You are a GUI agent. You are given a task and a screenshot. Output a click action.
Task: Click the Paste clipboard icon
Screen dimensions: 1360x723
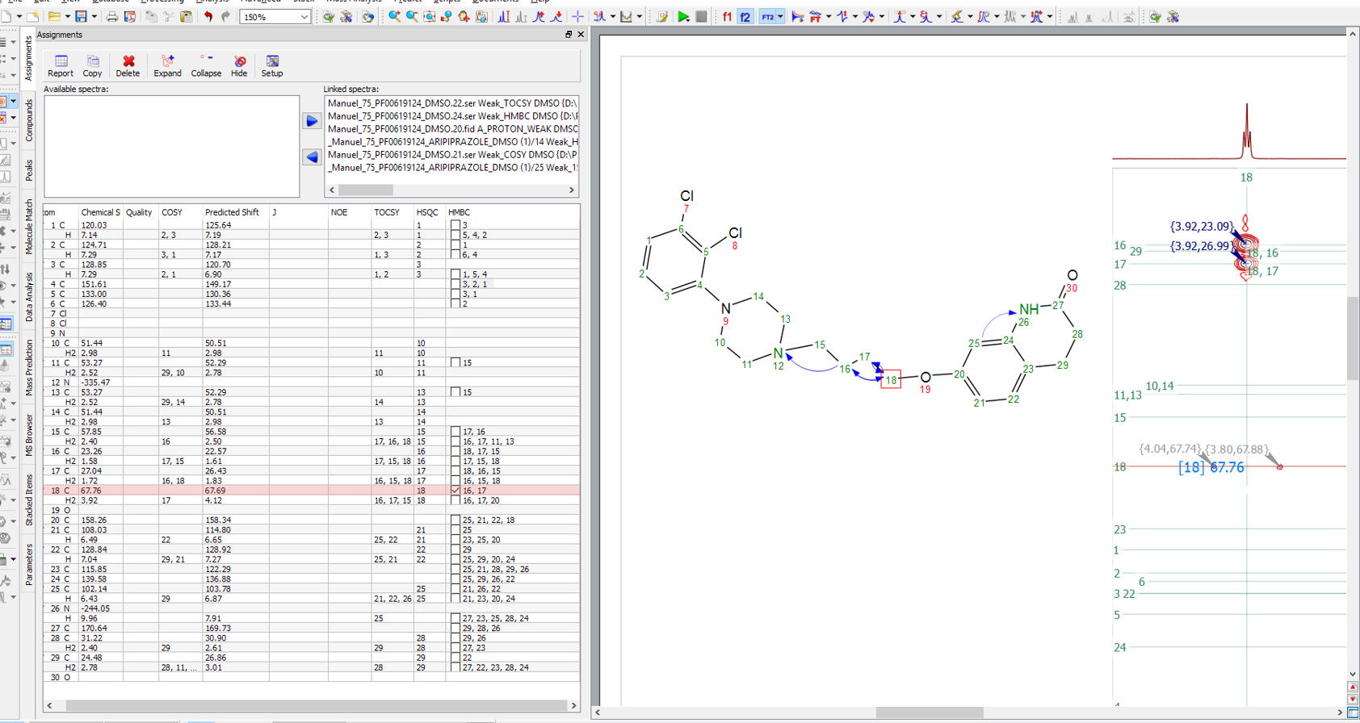186,16
